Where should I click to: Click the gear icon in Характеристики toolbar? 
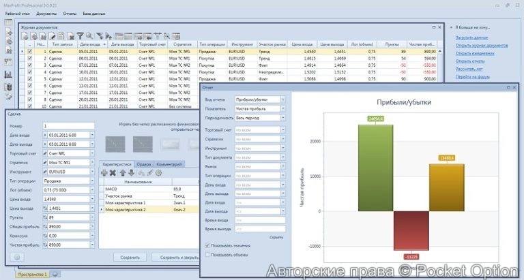coord(158,173)
